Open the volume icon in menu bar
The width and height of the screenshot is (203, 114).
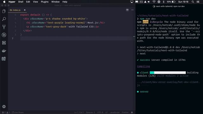(149, 2)
